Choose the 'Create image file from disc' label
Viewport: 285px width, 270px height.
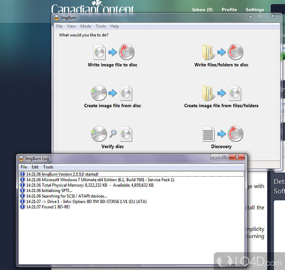[113, 106]
